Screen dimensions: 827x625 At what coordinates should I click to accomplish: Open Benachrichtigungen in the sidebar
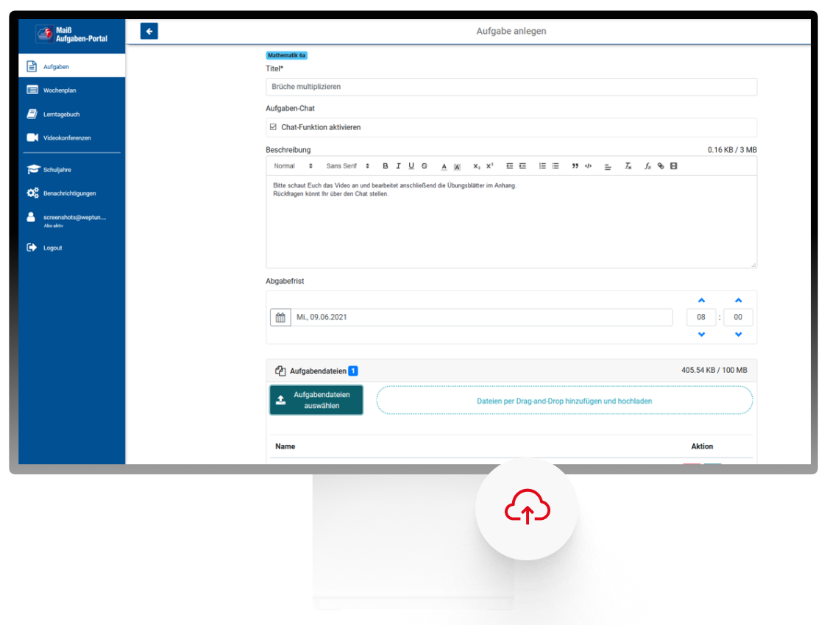click(x=71, y=193)
